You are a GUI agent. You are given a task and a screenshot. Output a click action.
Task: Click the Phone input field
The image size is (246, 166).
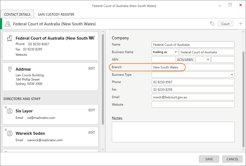(193, 82)
